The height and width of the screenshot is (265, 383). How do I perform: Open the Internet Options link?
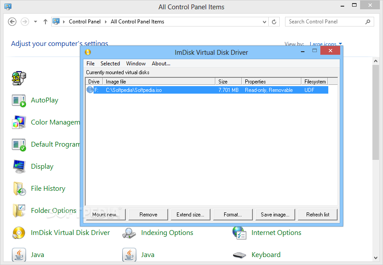(276, 233)
